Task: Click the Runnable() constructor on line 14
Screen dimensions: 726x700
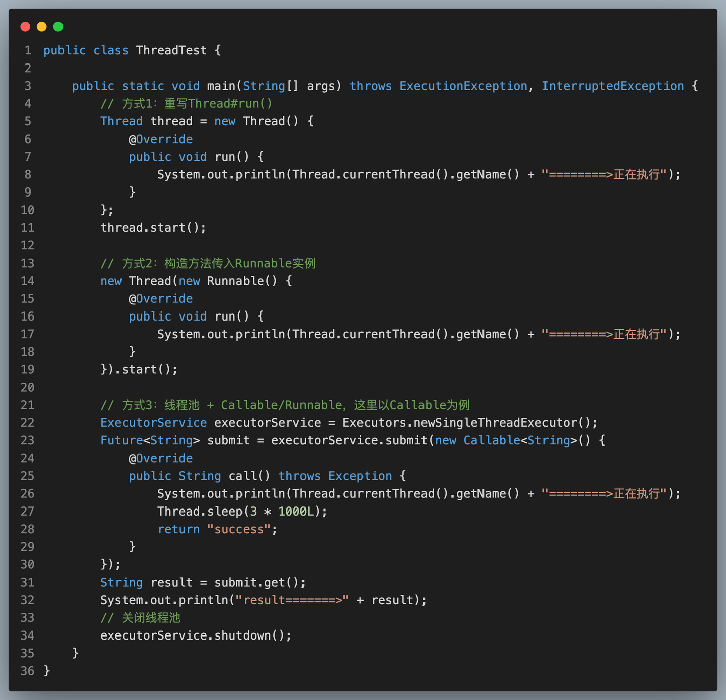Action: (242, 281)
